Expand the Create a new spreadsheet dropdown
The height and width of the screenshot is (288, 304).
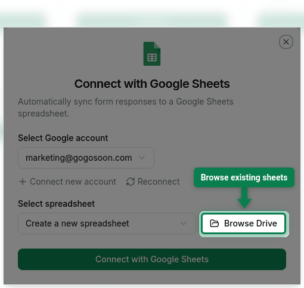(x=107, y=223)
